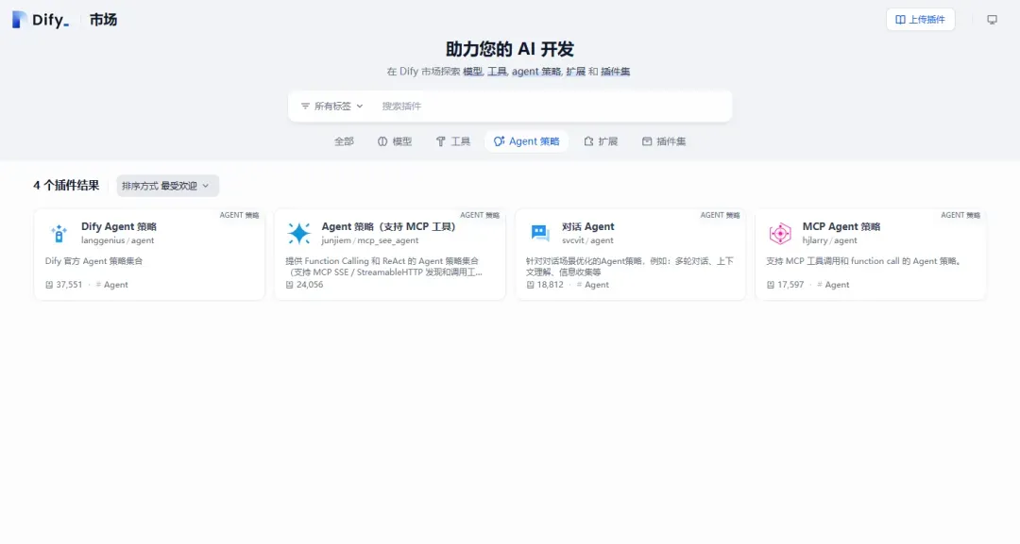
Task: Open the 排序方式 最受欢迎 sort dropdown
Action: coord(168,186)
